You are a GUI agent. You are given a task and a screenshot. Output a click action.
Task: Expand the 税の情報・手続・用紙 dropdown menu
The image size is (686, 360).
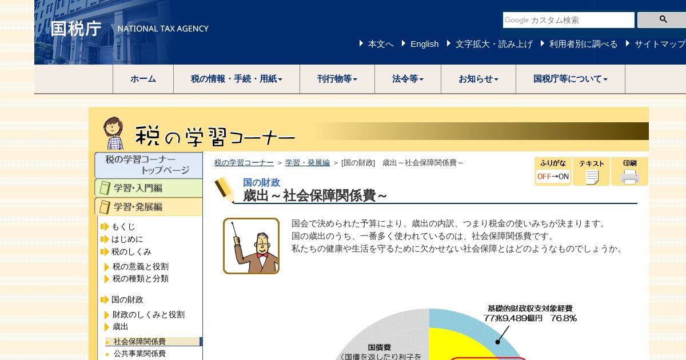pyautogui.click(x=237, y=79)
